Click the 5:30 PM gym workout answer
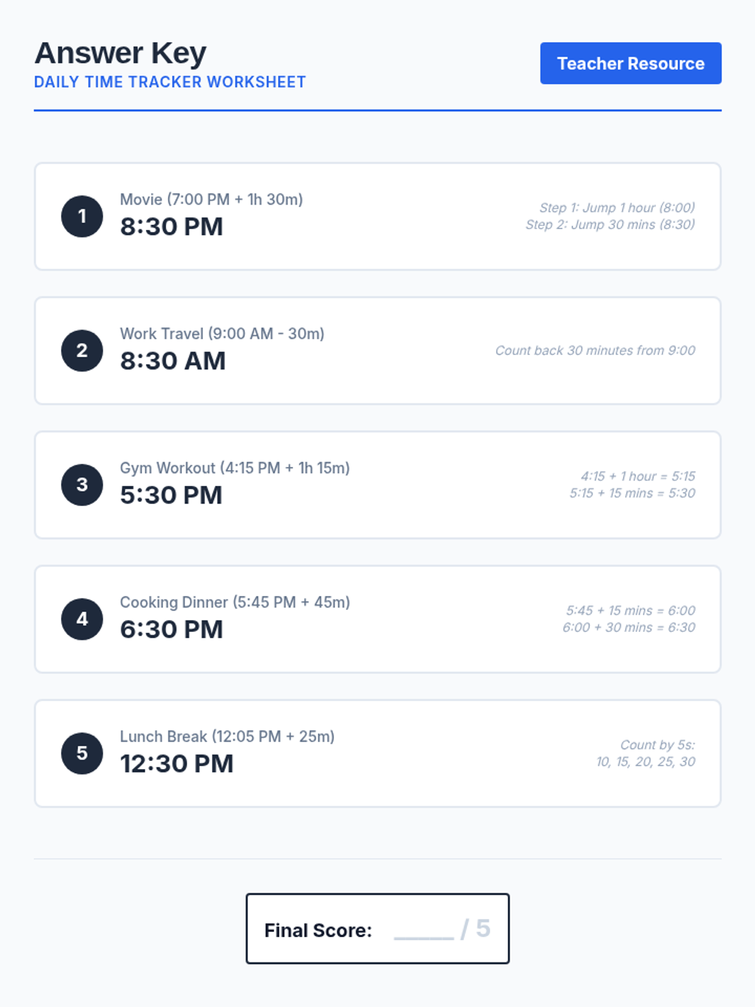Viewport: 755px width, 1007px height. [171, 495]
